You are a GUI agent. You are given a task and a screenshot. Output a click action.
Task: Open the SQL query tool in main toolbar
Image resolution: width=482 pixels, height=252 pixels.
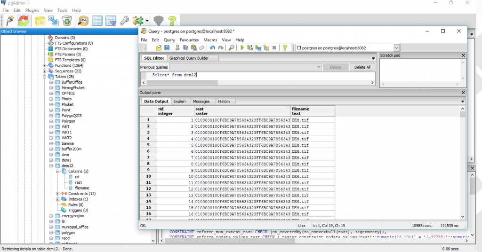click(83, 20)
